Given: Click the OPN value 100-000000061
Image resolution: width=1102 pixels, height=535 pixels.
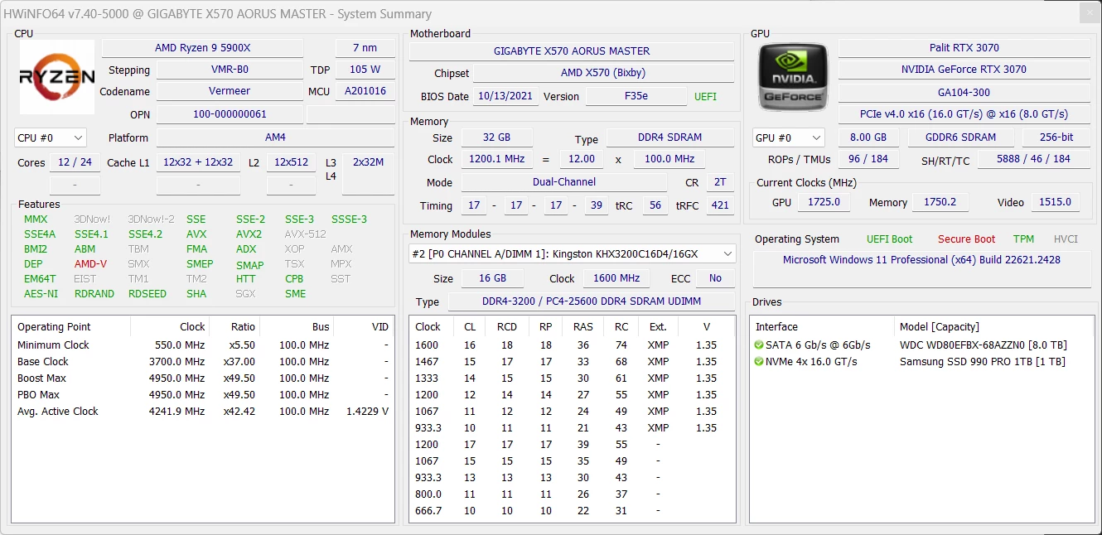Looking at the screenshot, I should point(230,114).
